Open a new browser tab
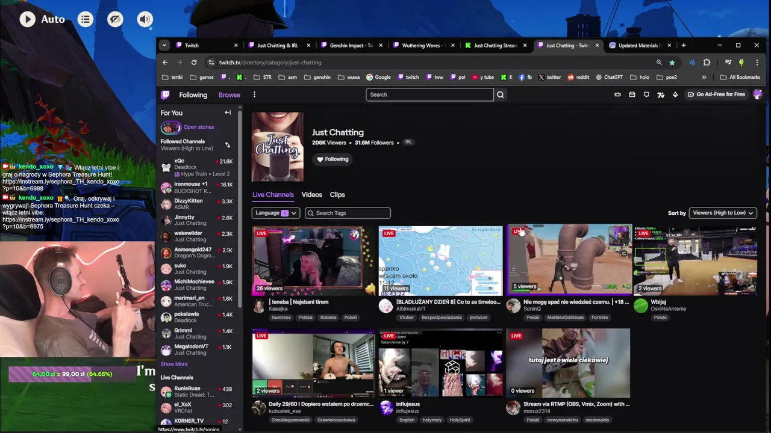 [x=683, y=45]
